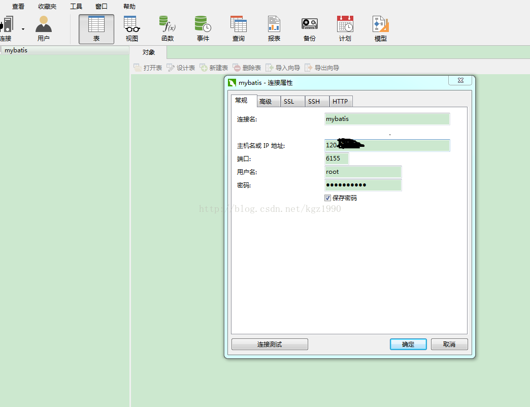530x407 pixels.
Task: Switch to SSL tab in dialog
Action: click(x=292, y=102)
